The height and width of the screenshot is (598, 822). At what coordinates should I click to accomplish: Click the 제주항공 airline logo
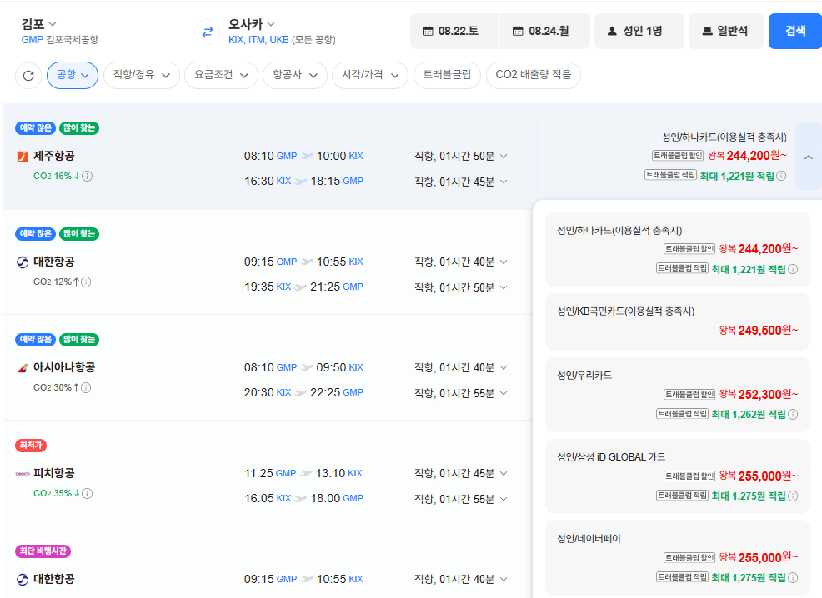click(22, 156)
